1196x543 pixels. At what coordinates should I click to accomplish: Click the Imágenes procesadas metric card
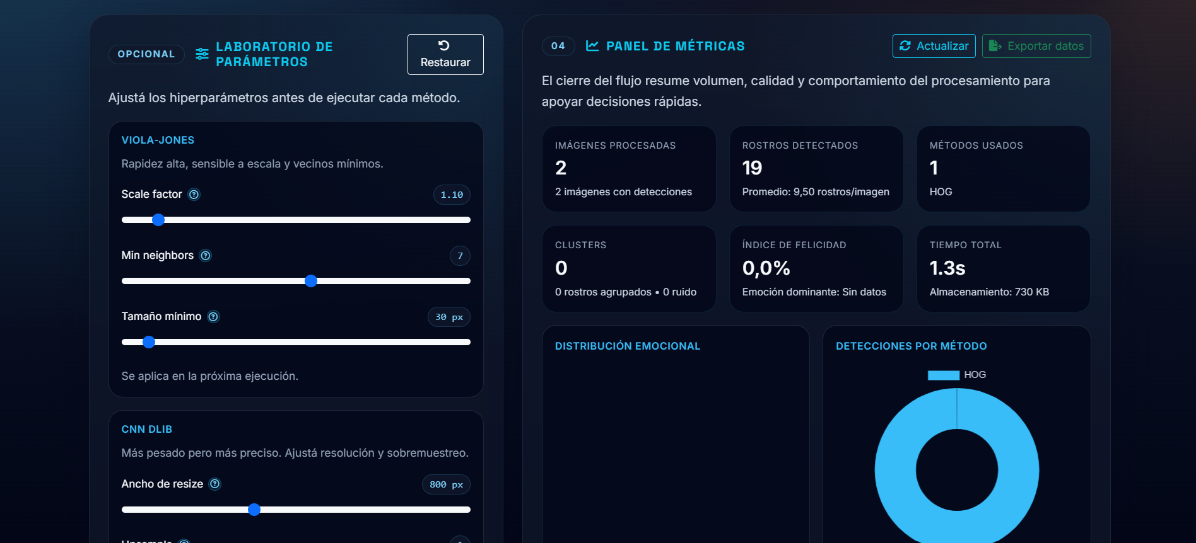[629, 169]
